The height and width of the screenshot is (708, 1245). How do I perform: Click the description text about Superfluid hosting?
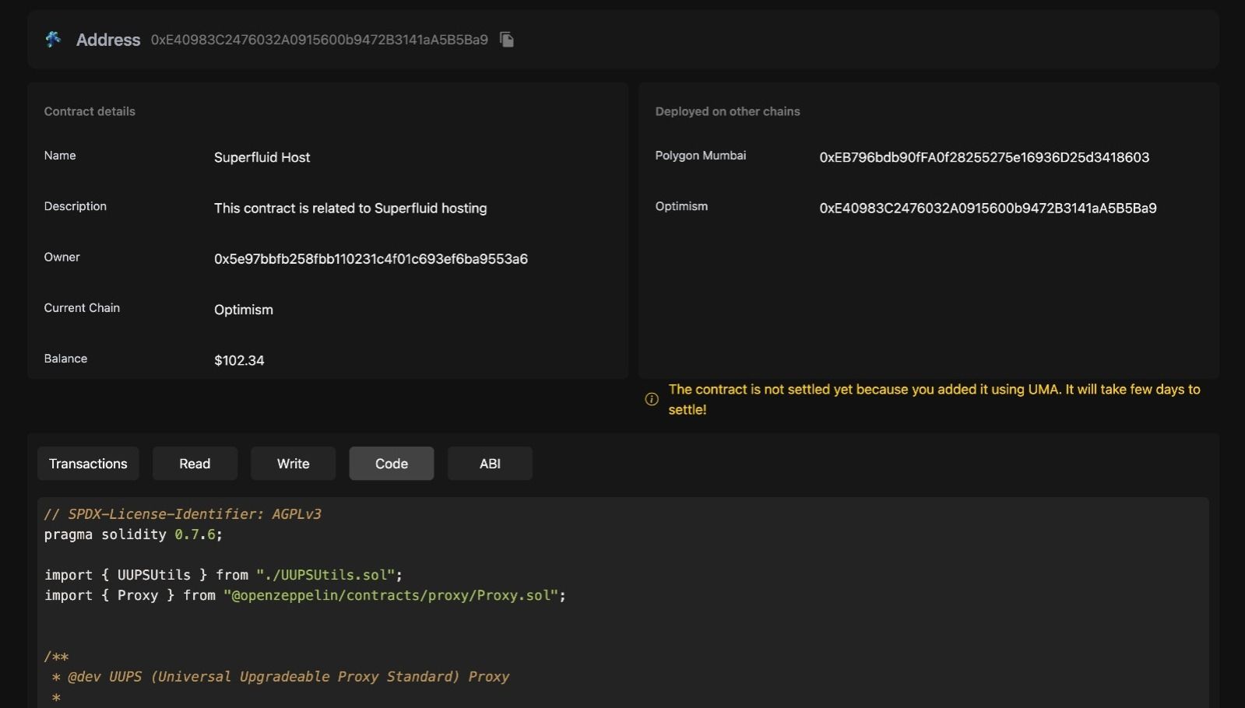point(350,209)
